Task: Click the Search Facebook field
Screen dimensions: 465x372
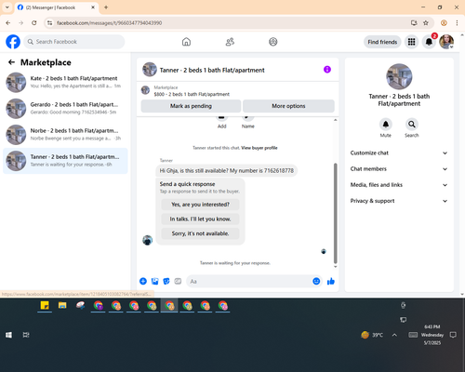Action: (74, 42)
